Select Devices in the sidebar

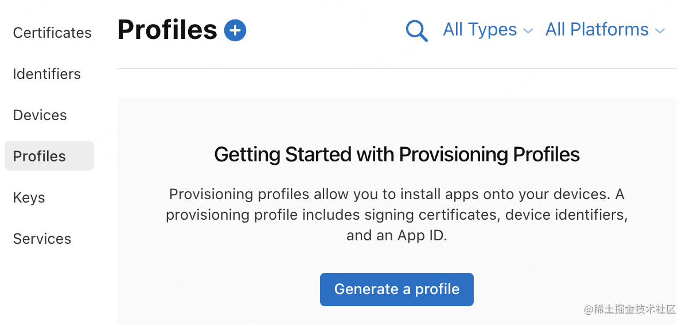click(x=40, y=115)
